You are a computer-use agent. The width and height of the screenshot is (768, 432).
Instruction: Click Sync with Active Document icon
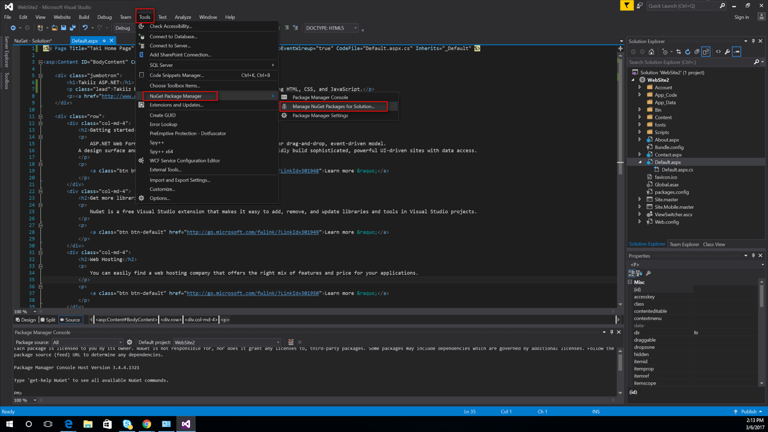coord(678,52)
